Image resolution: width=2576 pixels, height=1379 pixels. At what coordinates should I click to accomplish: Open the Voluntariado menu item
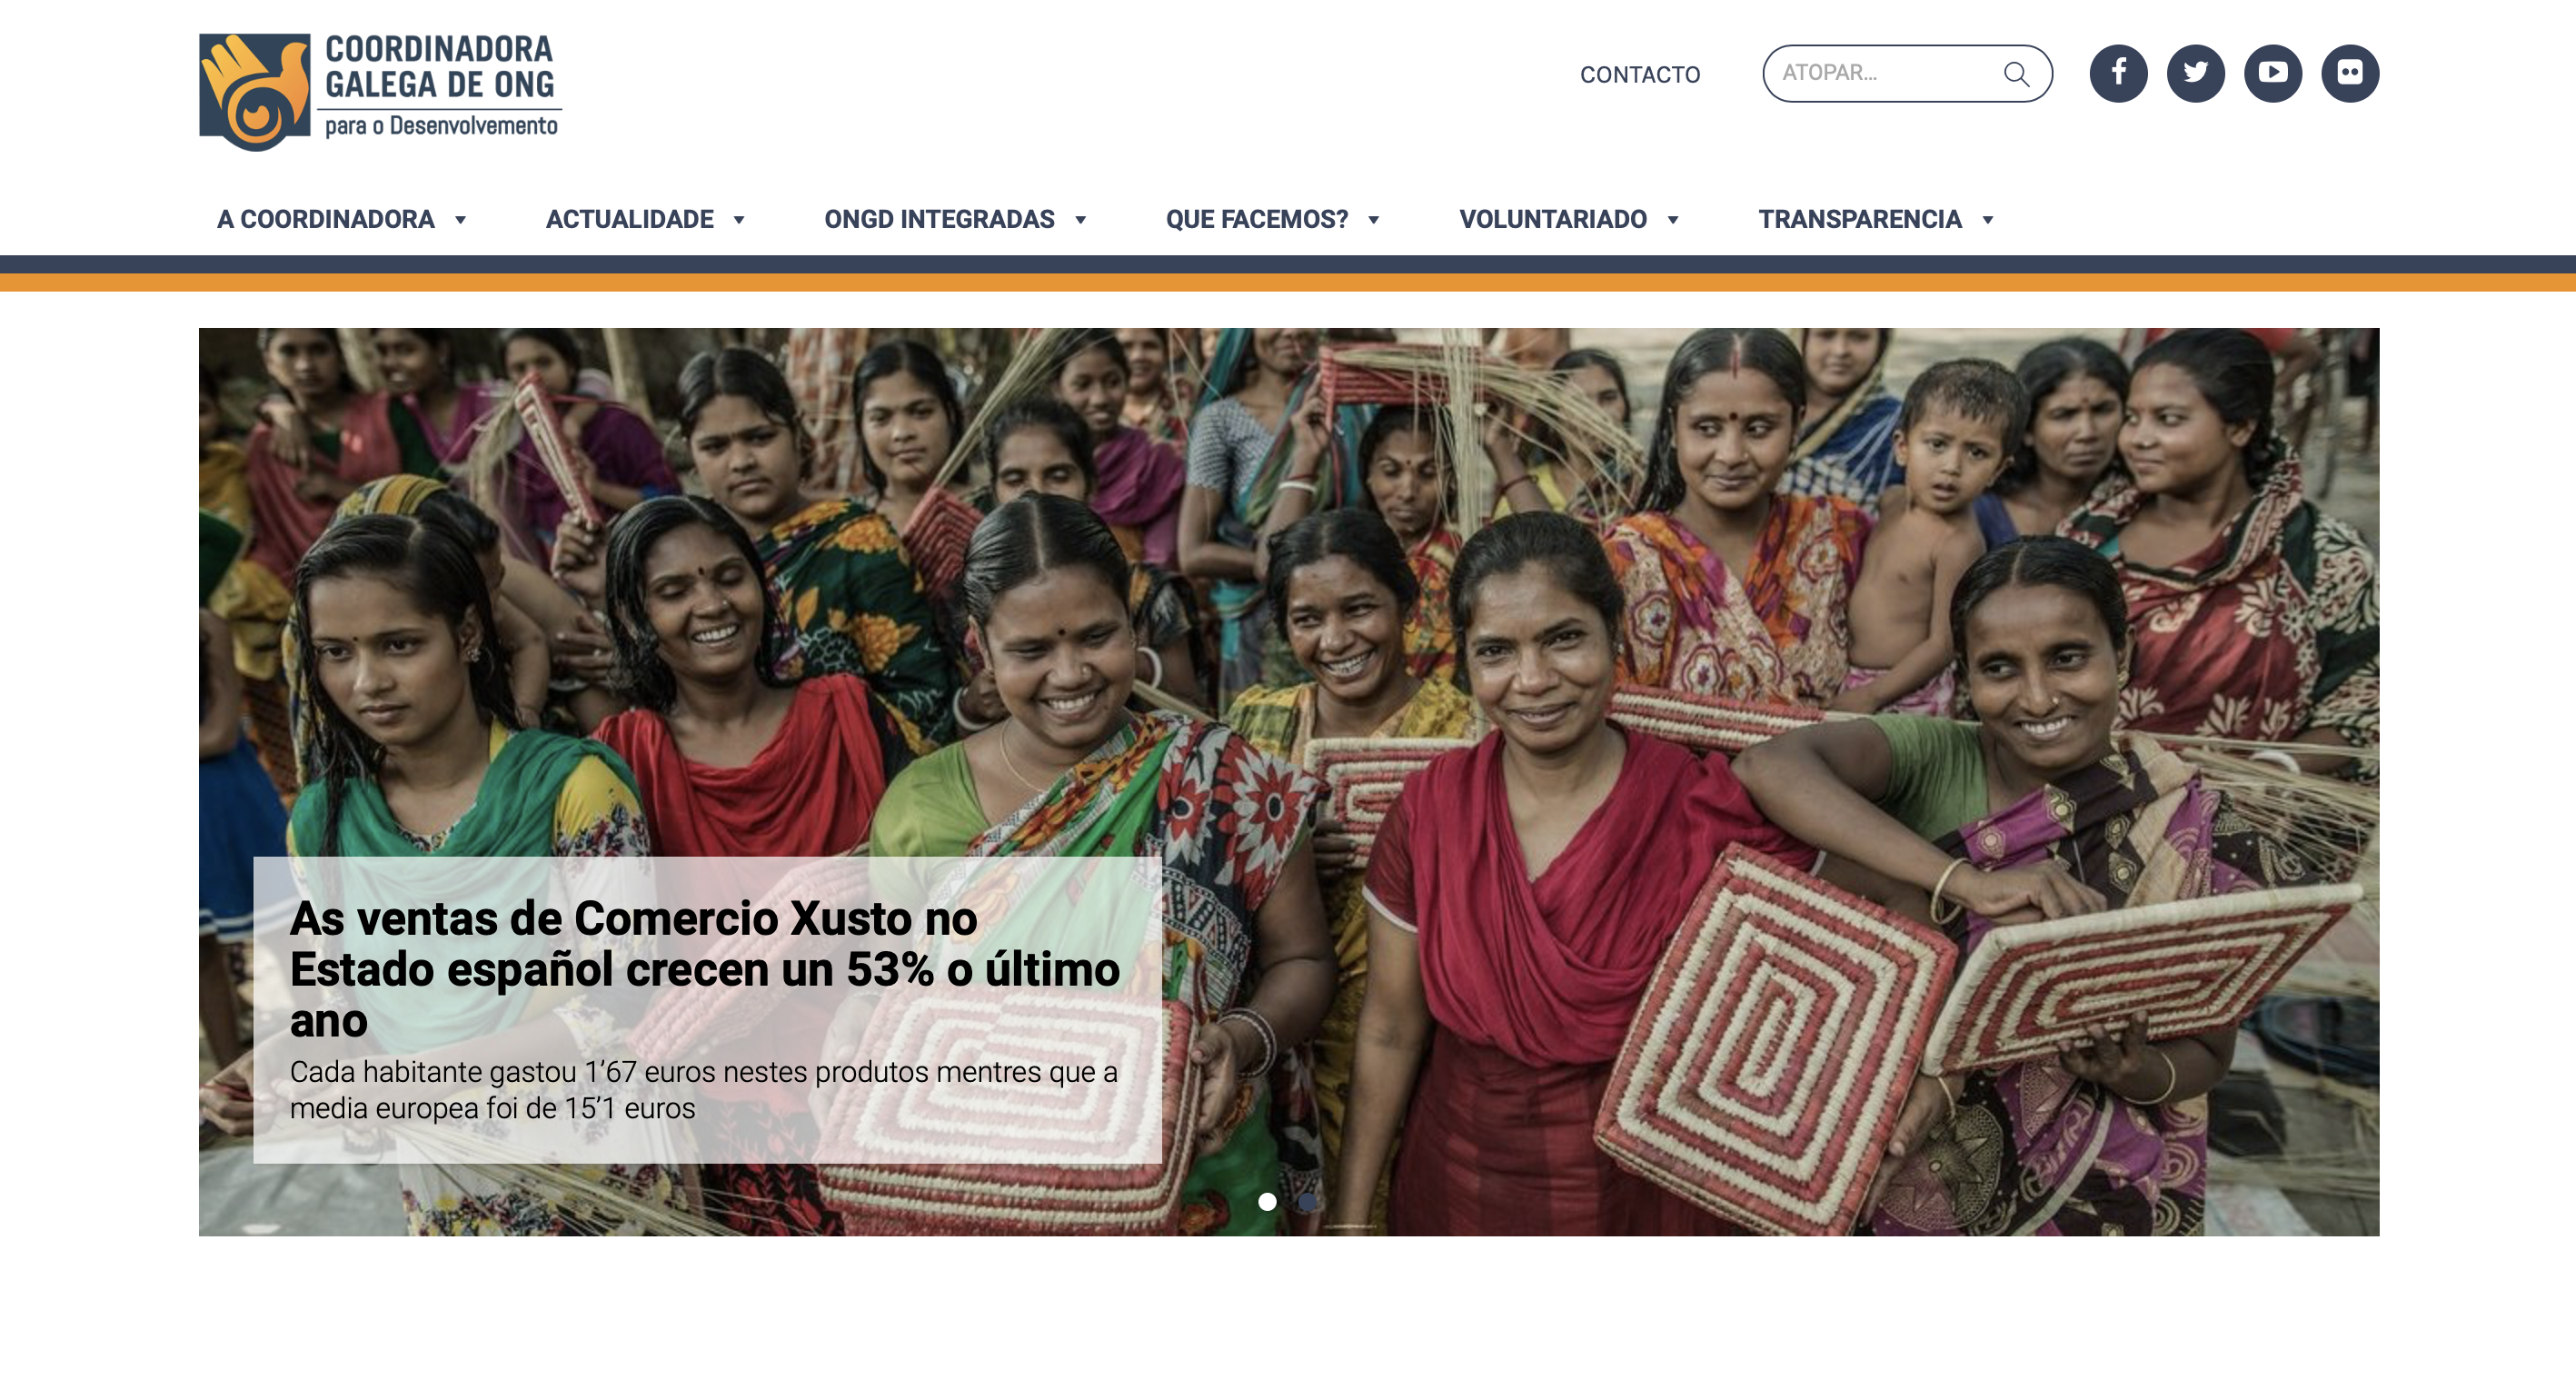[1552, 219]
